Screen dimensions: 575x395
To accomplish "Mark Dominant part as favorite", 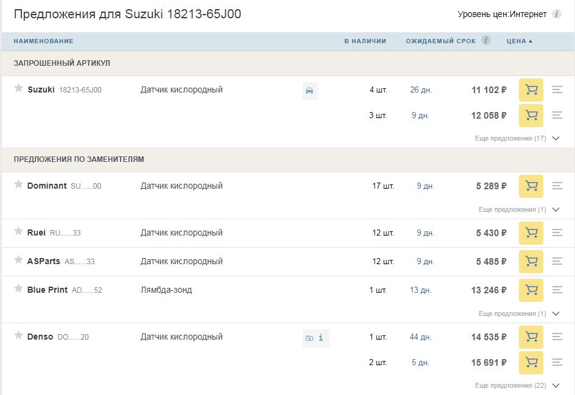I will [x=18, y=184].
